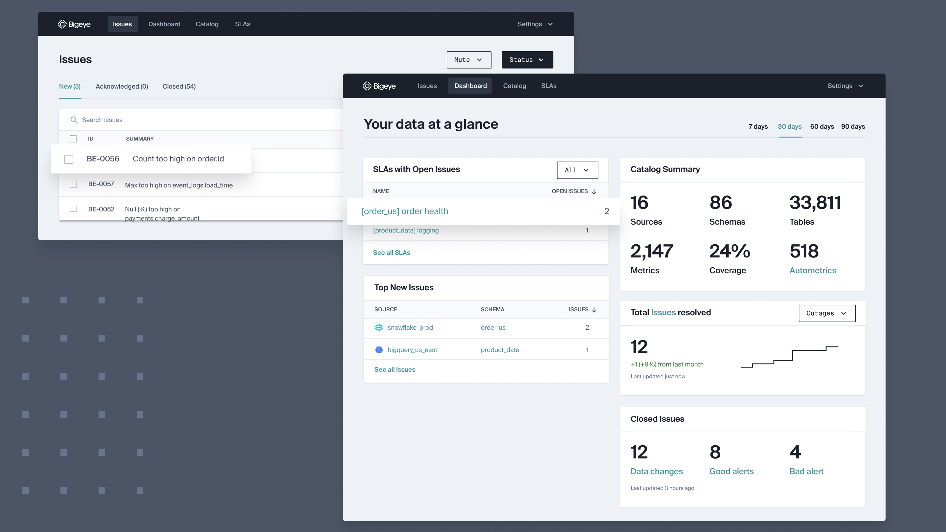Change the SLA filter from All

tap(577, 170)
